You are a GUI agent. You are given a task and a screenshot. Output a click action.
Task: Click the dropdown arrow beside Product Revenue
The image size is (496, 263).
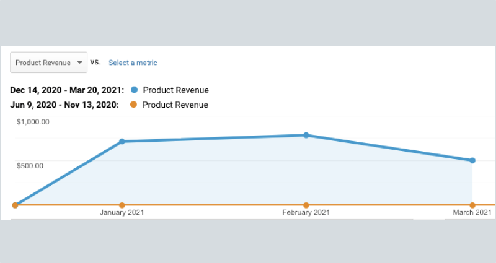click(79, 63)
